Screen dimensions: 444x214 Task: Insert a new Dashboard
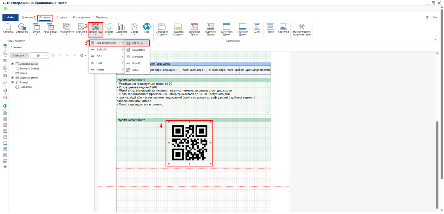(22, 29)
